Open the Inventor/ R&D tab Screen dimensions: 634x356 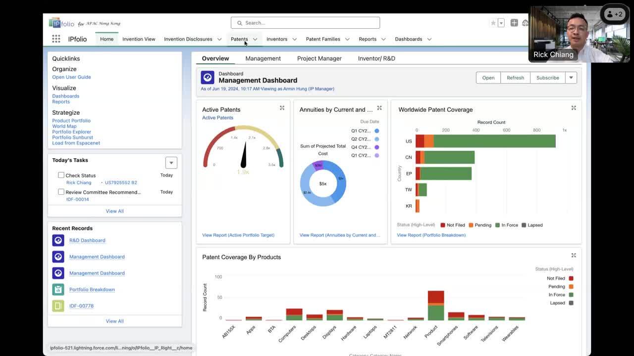pos(376,58)
